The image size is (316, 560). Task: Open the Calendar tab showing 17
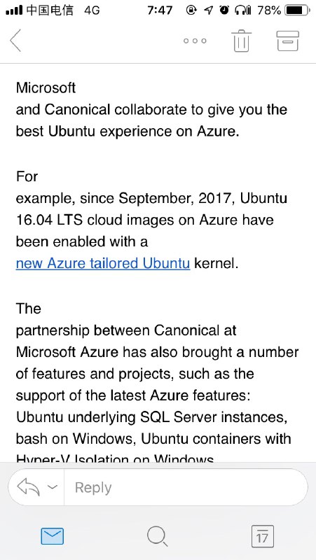pyautogui.click(x=262, y=536)
